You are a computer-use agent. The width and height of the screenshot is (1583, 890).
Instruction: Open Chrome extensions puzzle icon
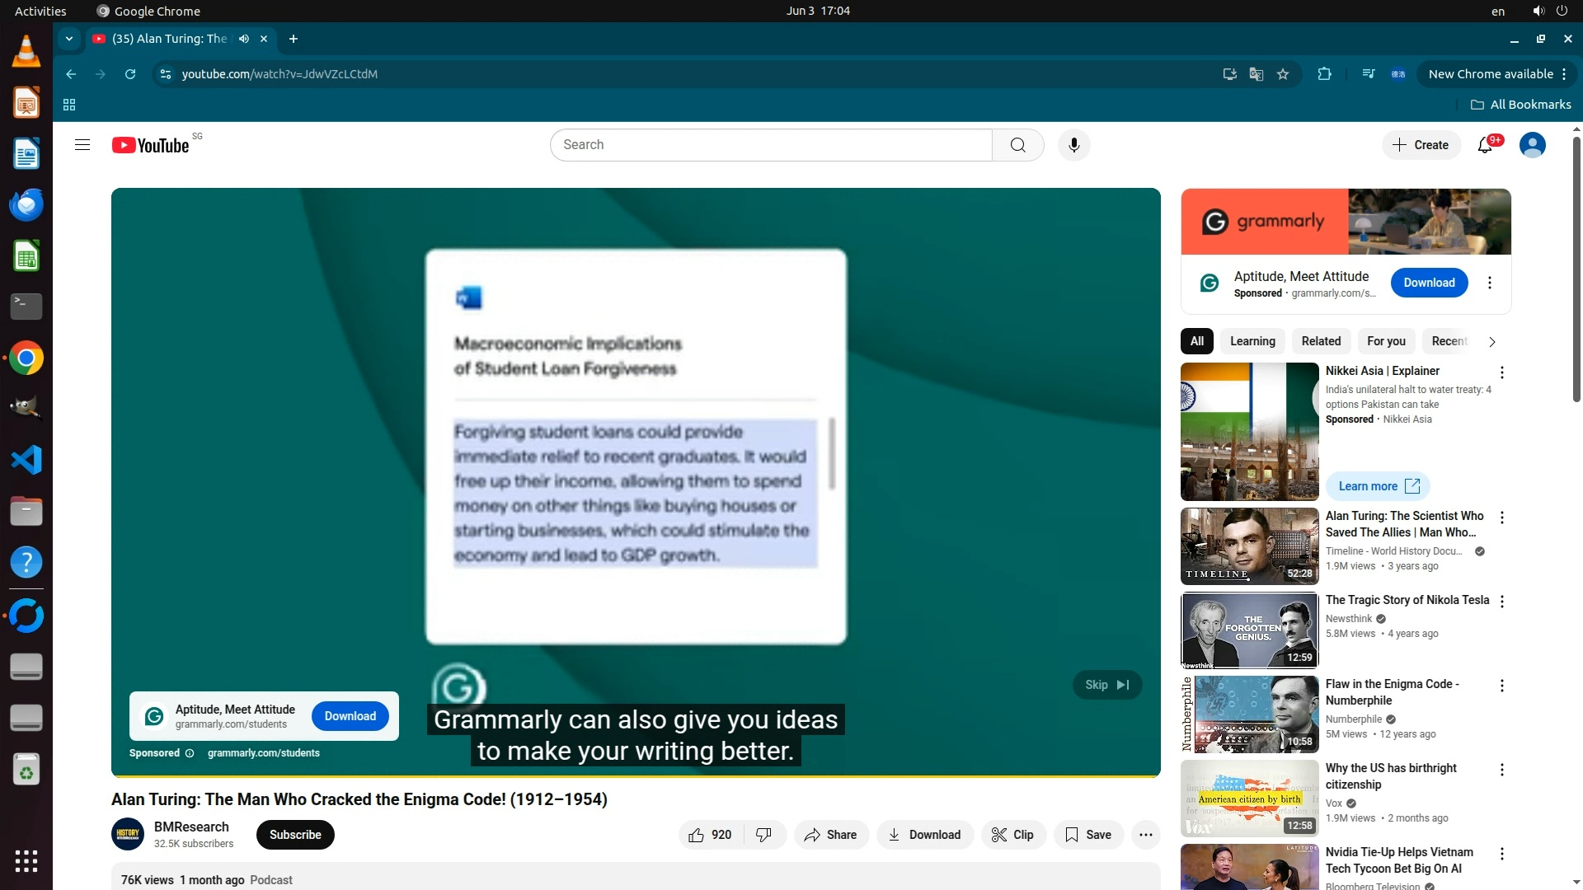point(1324,74)
